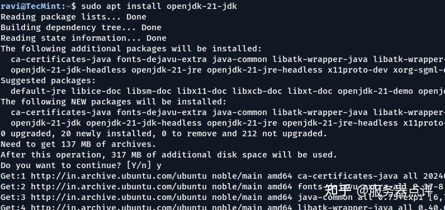
Task: Click the 知乎 watermark text
Action: coord(338,190)
